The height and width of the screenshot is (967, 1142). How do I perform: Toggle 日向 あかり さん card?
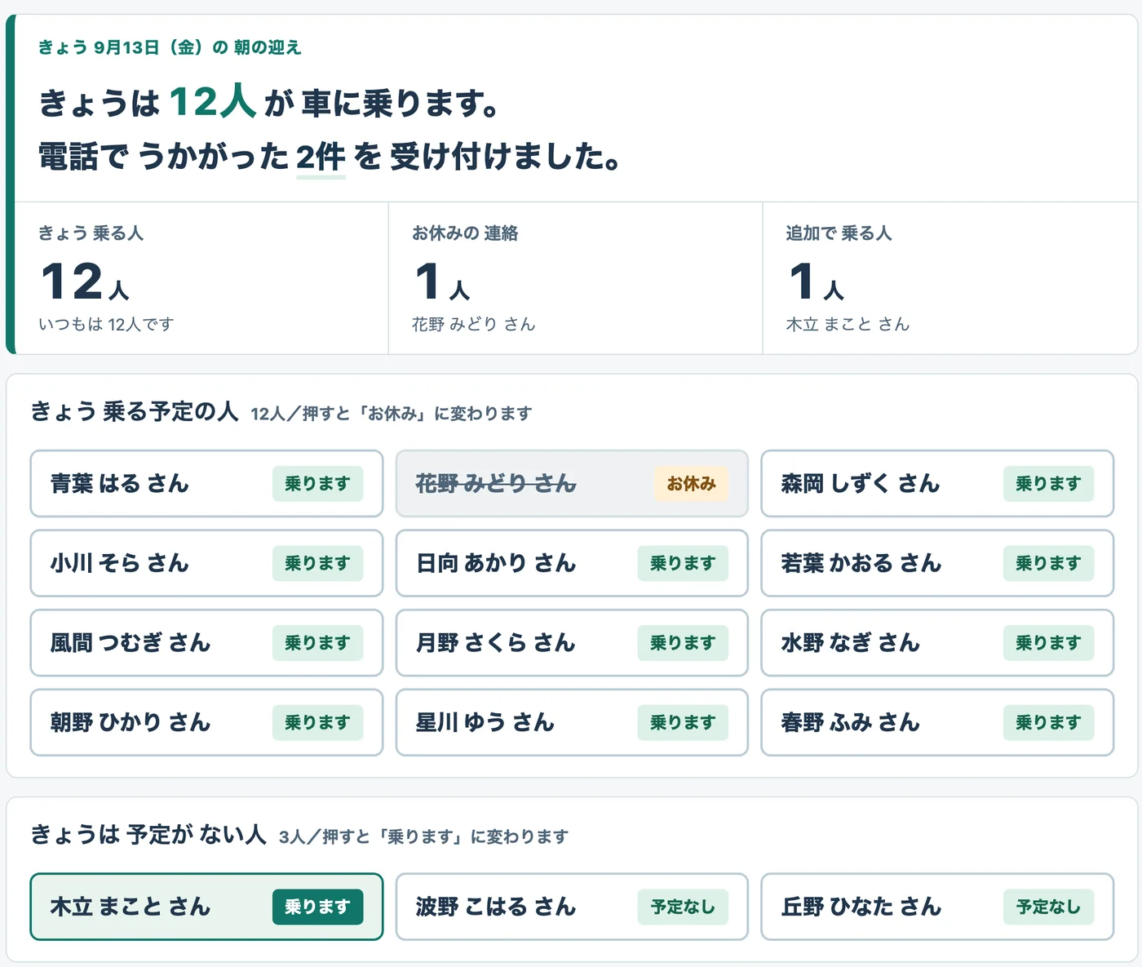[x=572, y=563]
